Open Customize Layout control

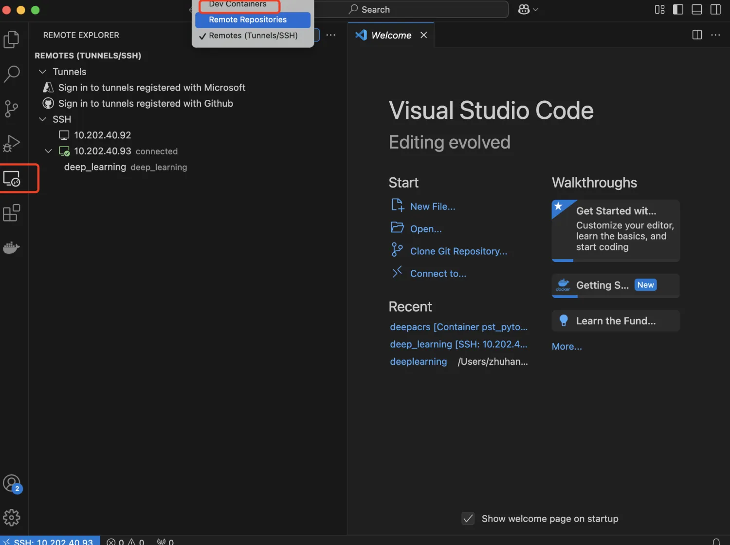660,9
